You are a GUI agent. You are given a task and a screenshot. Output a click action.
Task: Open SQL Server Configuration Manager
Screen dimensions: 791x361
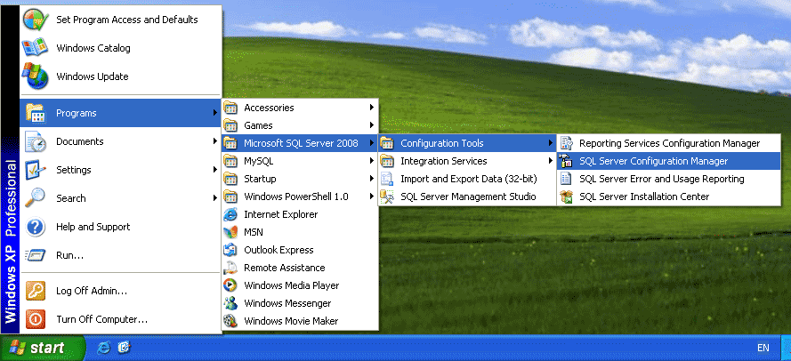[x=652, y=161]
